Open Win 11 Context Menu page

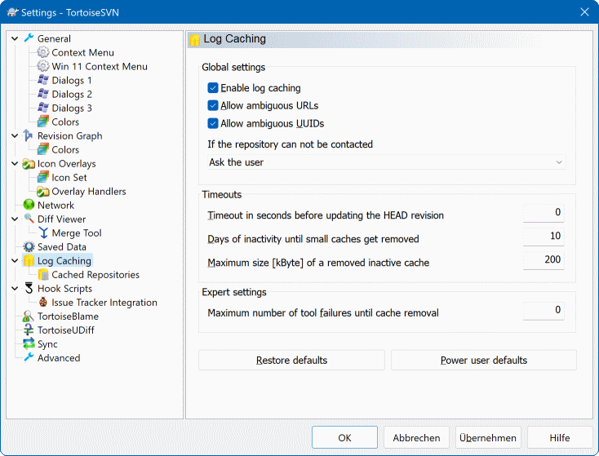point(100,66)
